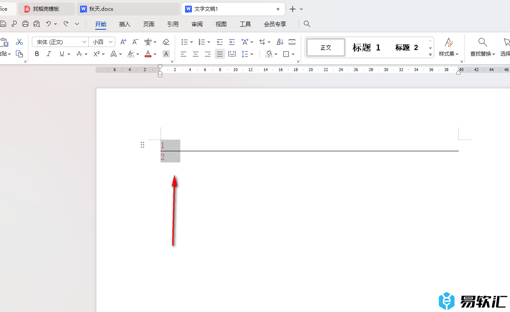Click the Find and Replace magnifier icon
The image size is (510, 312).
pyautogui.click(x=482, y=42)
